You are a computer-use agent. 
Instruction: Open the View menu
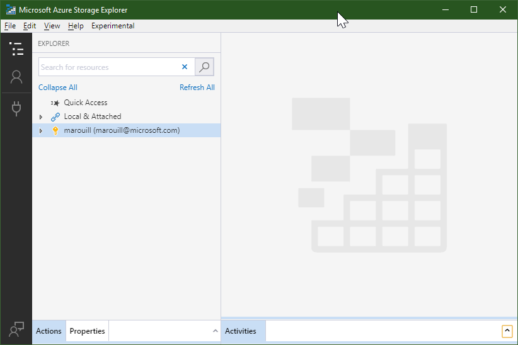point(52,26)
